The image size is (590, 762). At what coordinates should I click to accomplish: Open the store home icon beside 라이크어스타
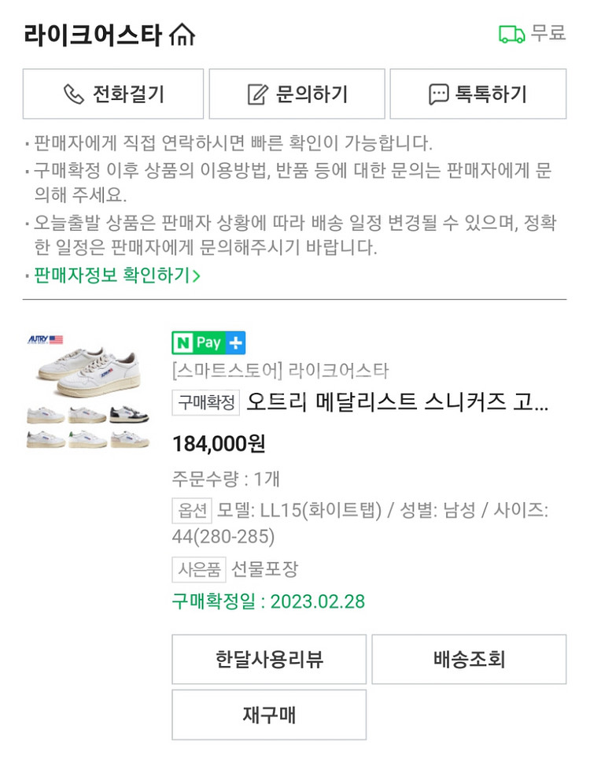pyautogui.click(x=182, y=35)
